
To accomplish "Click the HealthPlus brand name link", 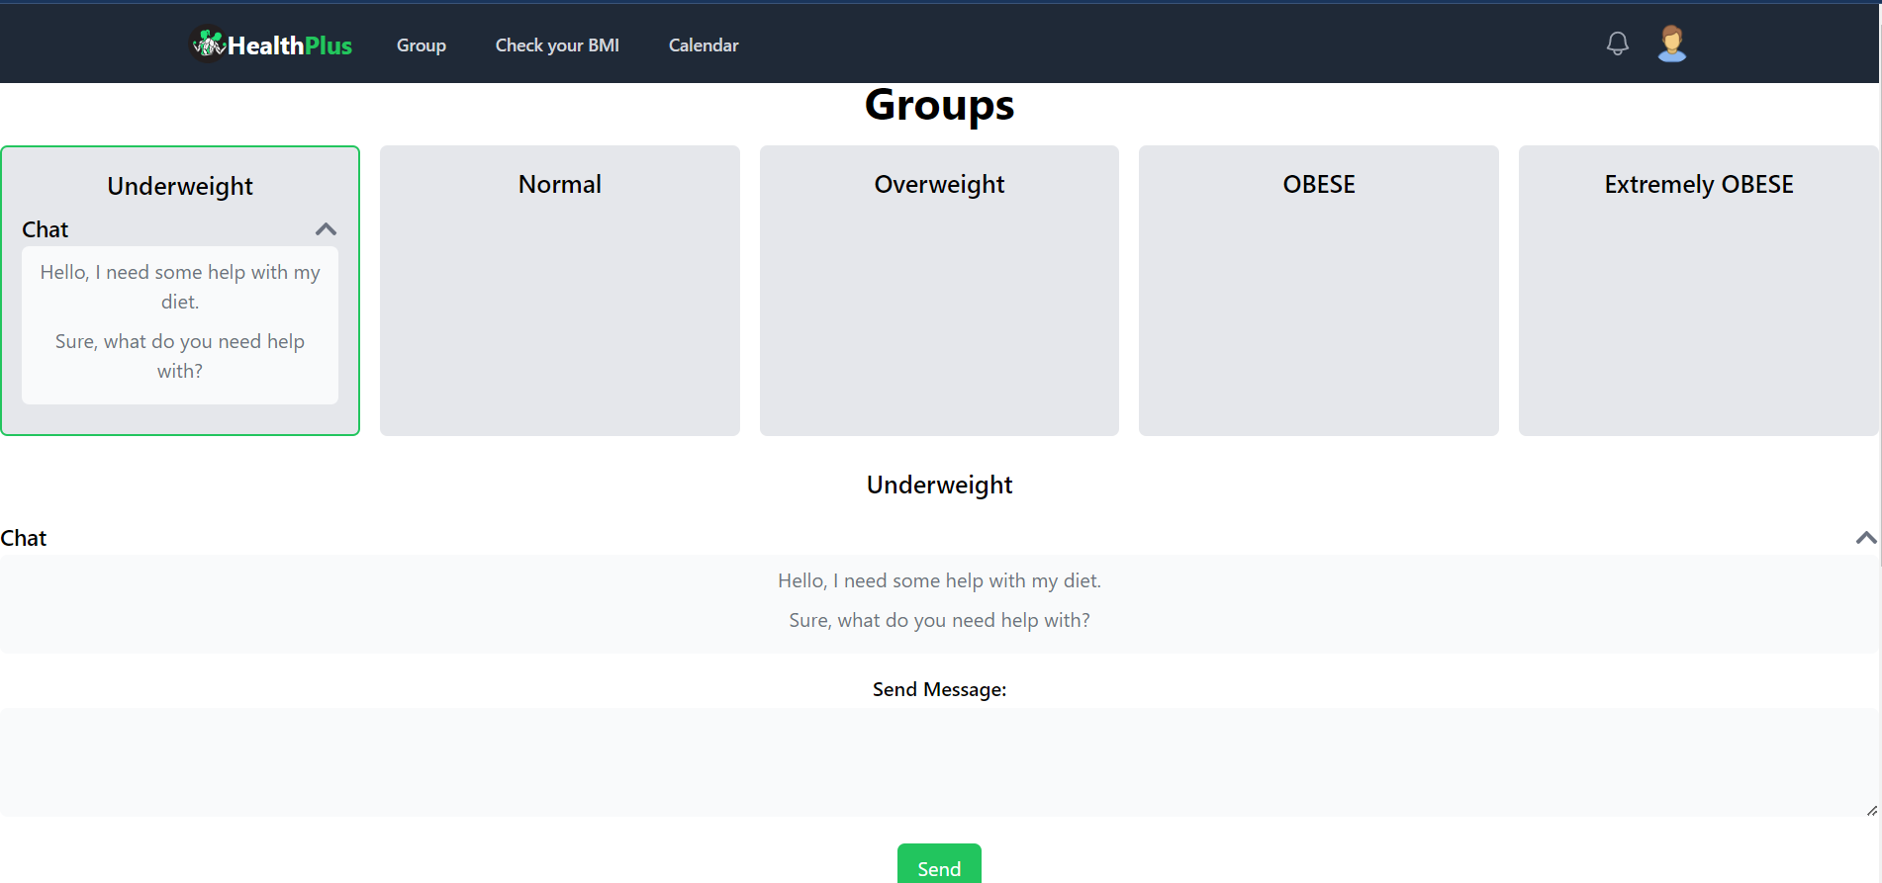I will tap(290, 45).
